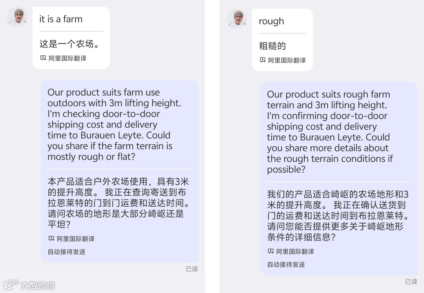Click 阿里国际翻译 label in left reply bubble

point(76,239)
